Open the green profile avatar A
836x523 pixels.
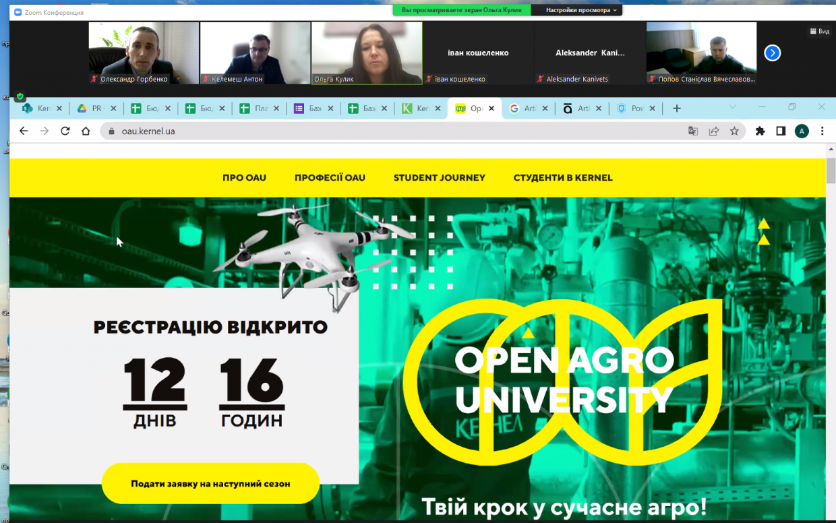(802, 131)
